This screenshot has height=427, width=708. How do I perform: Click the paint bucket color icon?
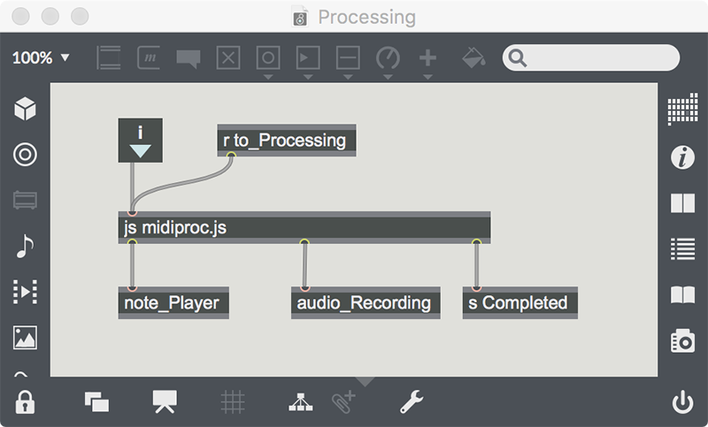point(473,57)
